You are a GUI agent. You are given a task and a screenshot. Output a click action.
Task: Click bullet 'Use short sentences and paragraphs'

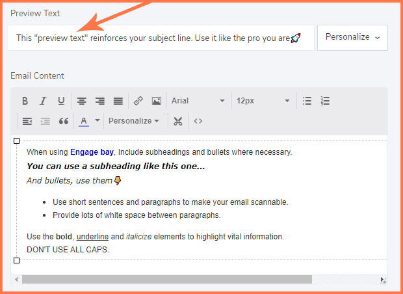[x=170, y=202]
